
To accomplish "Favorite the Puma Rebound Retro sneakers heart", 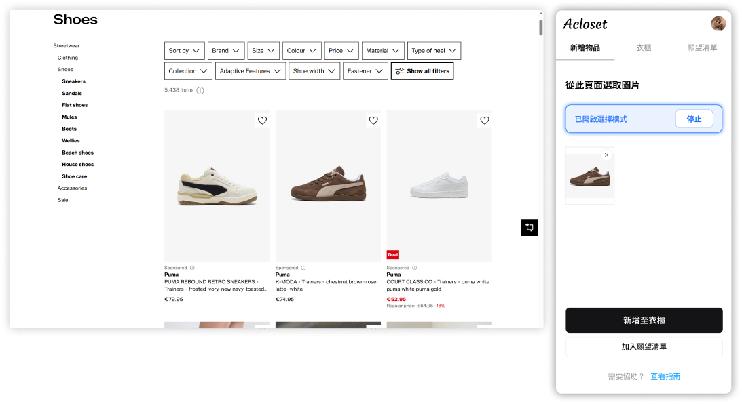I will coord(262,121).
